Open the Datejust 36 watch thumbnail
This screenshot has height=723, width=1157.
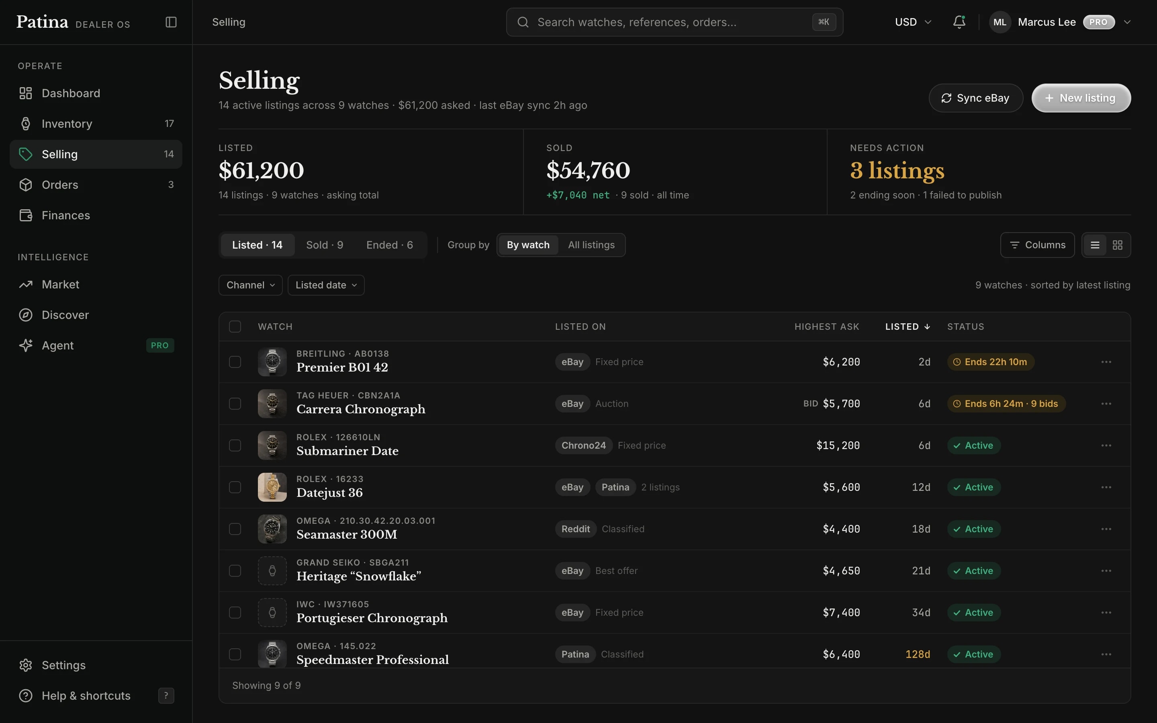[x=272, y=487]
